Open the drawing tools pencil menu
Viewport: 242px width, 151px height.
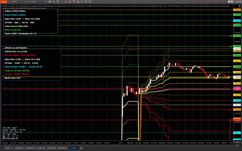(x=54, y=2)
